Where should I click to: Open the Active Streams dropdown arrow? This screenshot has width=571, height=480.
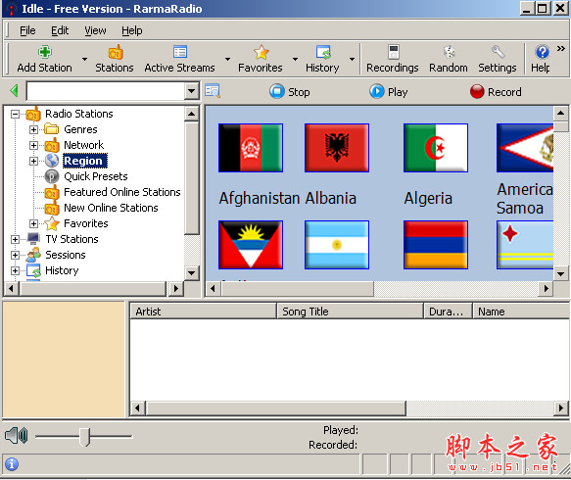(x=227, y=59)
